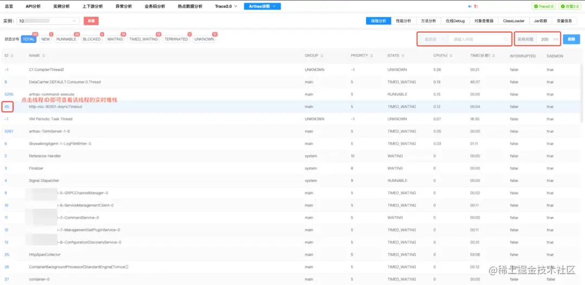Open thread ID 2 Reference Handler

(x=5, y=156)
